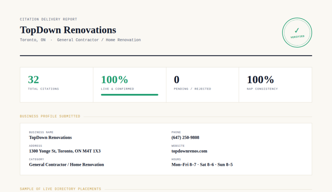Click the black 100% NAP consistency value
Viewport: 332px width, 192px height.
tap(260, 80)
